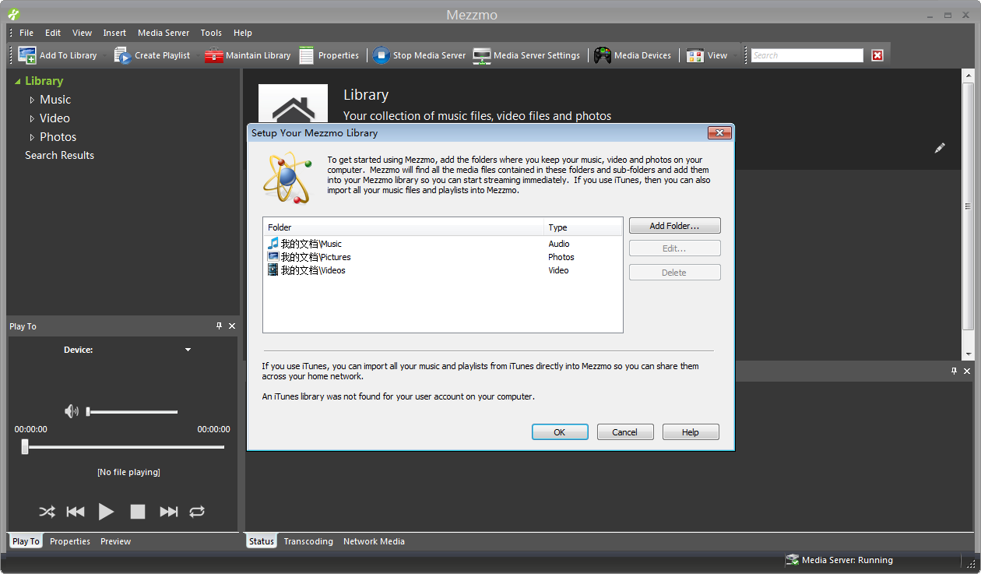This screenshot has width=981, height=574.
Task: Select Search Results in the tree
Action: pos(59,155)
